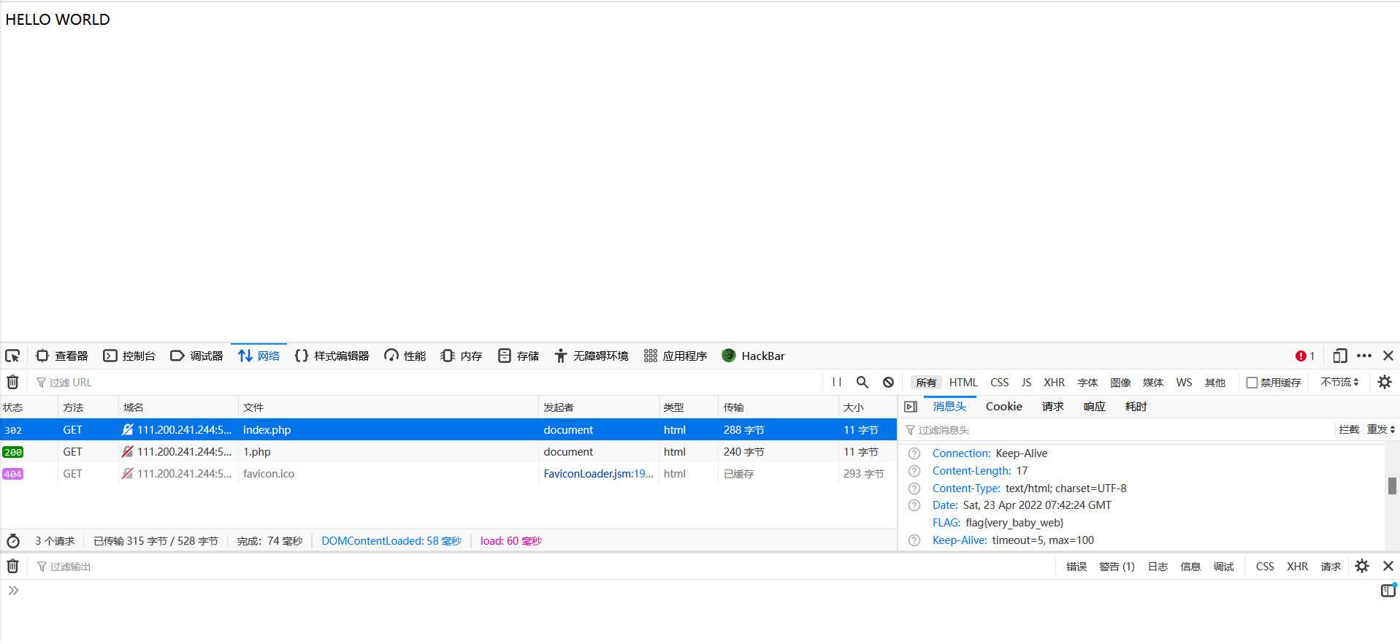Screen dimensions: 1400x644
Task: Open network settings gear icon
Action: [x=1384, y=382]
